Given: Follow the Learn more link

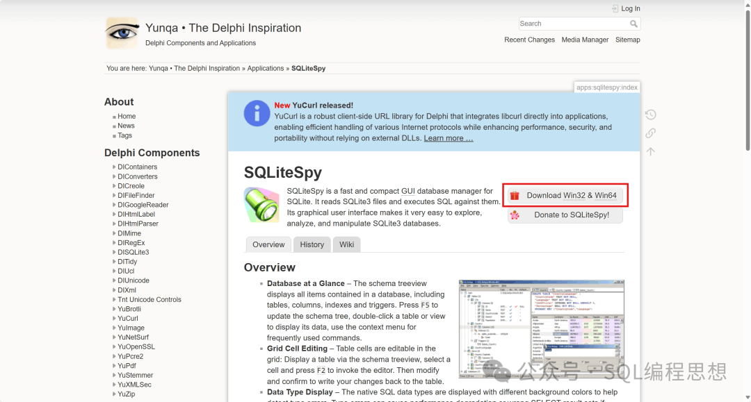Looking at the screenshot, I should pos(449,138).
